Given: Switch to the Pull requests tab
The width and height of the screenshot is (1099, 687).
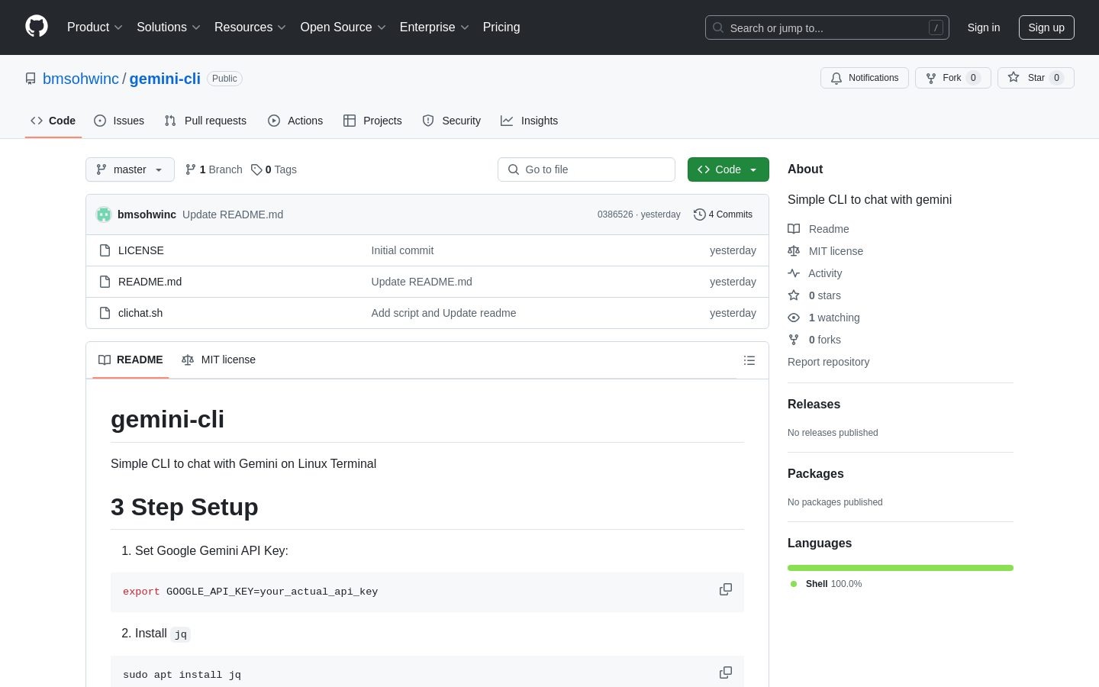Looking at the screenshot, I should tap(205, 121).
